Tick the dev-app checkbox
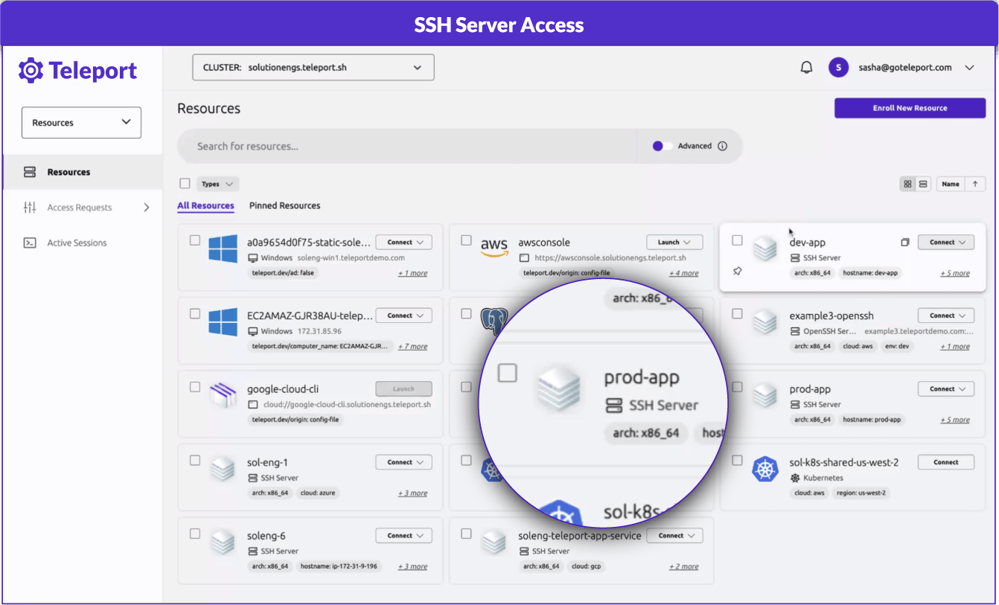Viewport: 999px width, 605px height. point(737,240)
